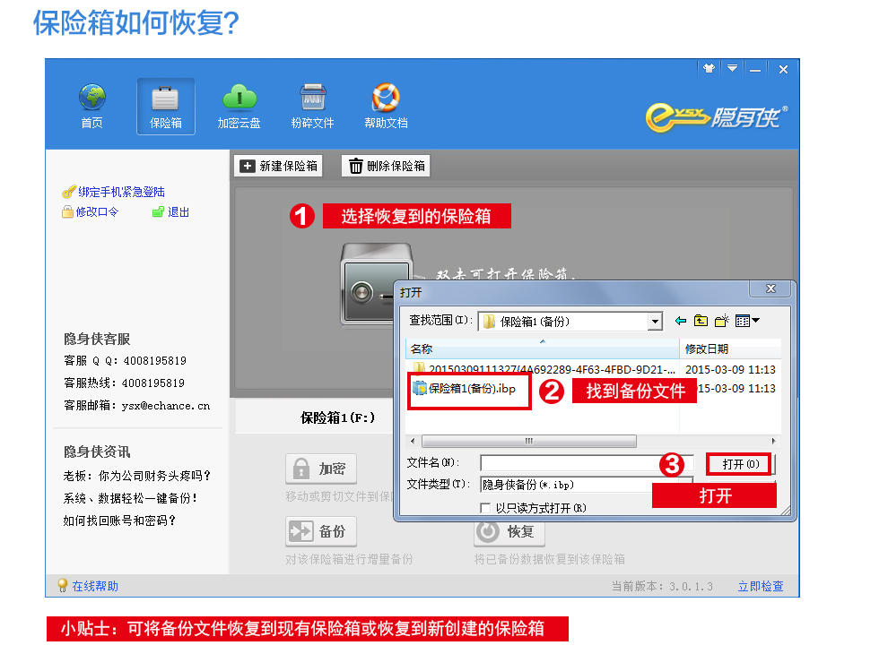Screen dimensions: 888x654
Task: Click the trash can icon on 删除保险箱
Action: tap(356, 166)
